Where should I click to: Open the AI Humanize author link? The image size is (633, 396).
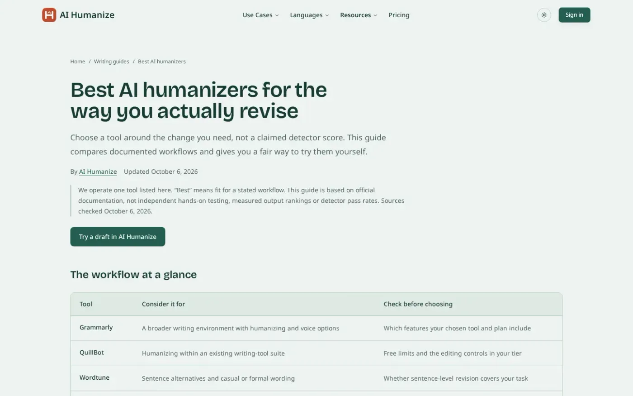[98, 172]
